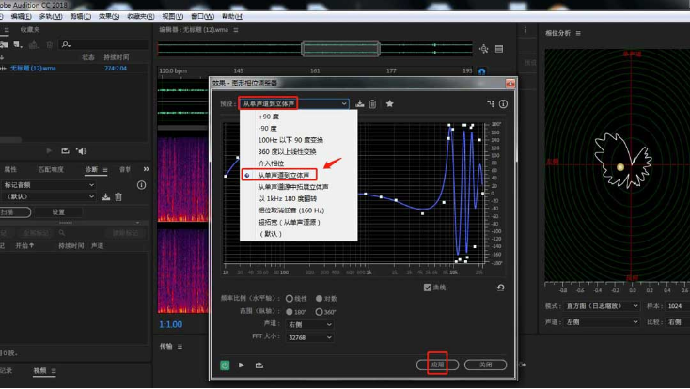Select file 无标题 (12).wma in Files panel

point(33,69)
